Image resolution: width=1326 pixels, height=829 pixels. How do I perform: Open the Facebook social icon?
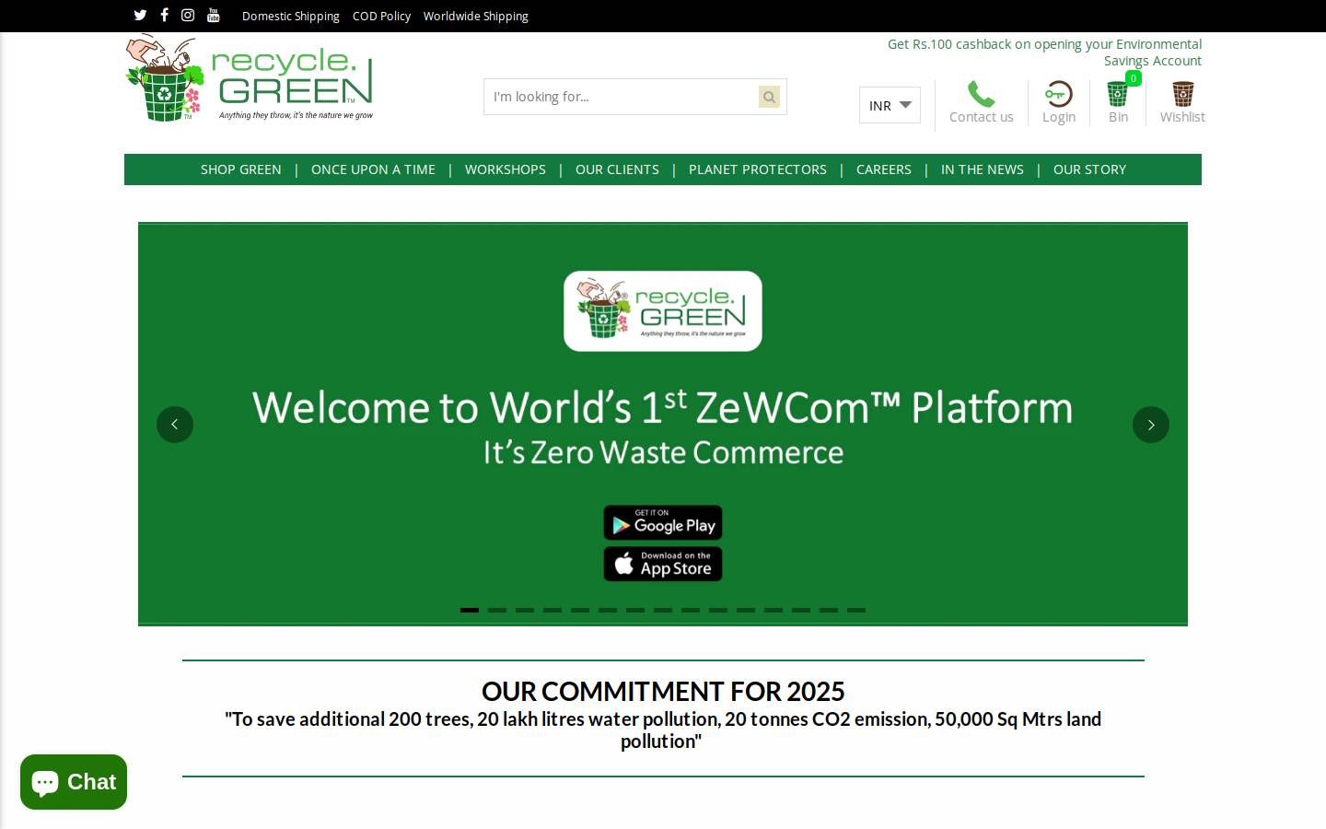[164, 15]
